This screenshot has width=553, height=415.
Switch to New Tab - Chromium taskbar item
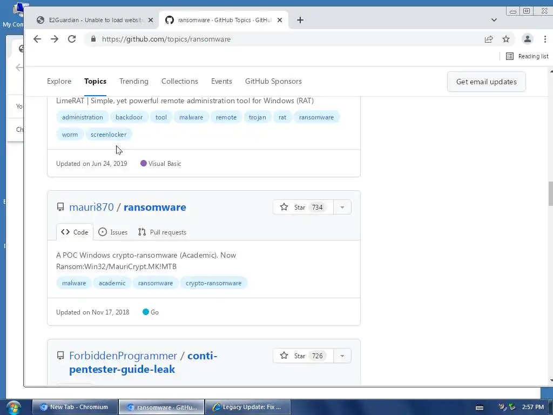[x=75, y=407]
